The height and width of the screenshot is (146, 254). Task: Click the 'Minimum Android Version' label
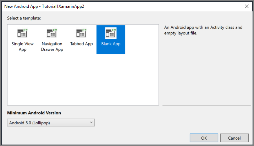[x=34, y=113]
